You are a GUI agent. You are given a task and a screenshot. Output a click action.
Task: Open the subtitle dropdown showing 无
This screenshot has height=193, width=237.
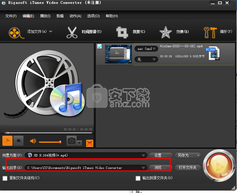pos(146,59)
